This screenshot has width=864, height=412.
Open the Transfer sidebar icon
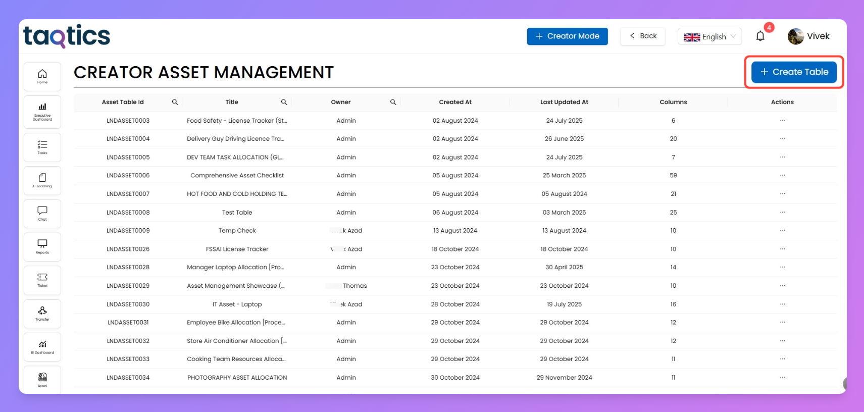tap(42, 314)
